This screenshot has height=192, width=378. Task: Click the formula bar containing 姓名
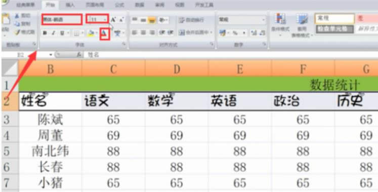[231, 55]
